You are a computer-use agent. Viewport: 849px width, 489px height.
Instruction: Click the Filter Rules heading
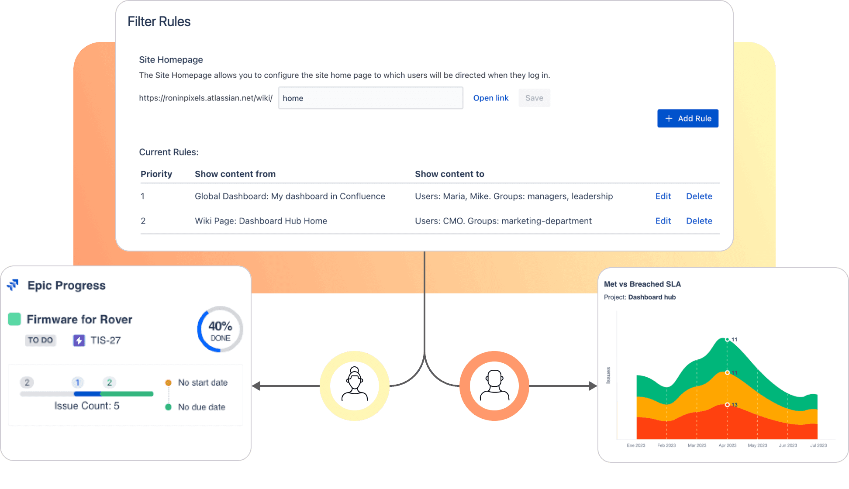coord(159,21)
